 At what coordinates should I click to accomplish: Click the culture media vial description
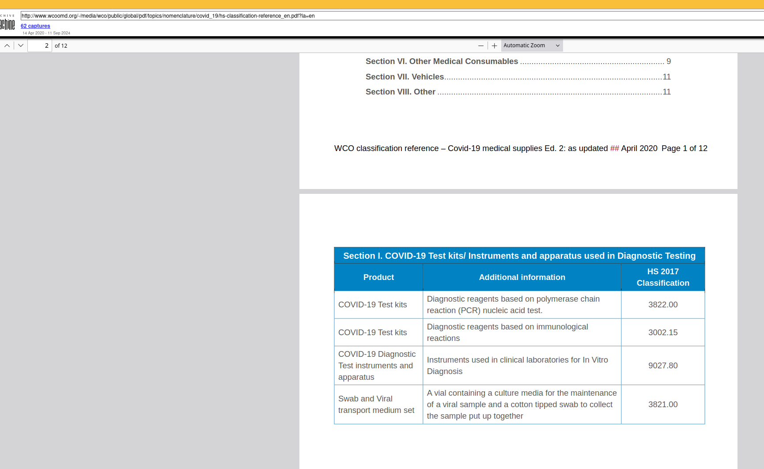522,405
